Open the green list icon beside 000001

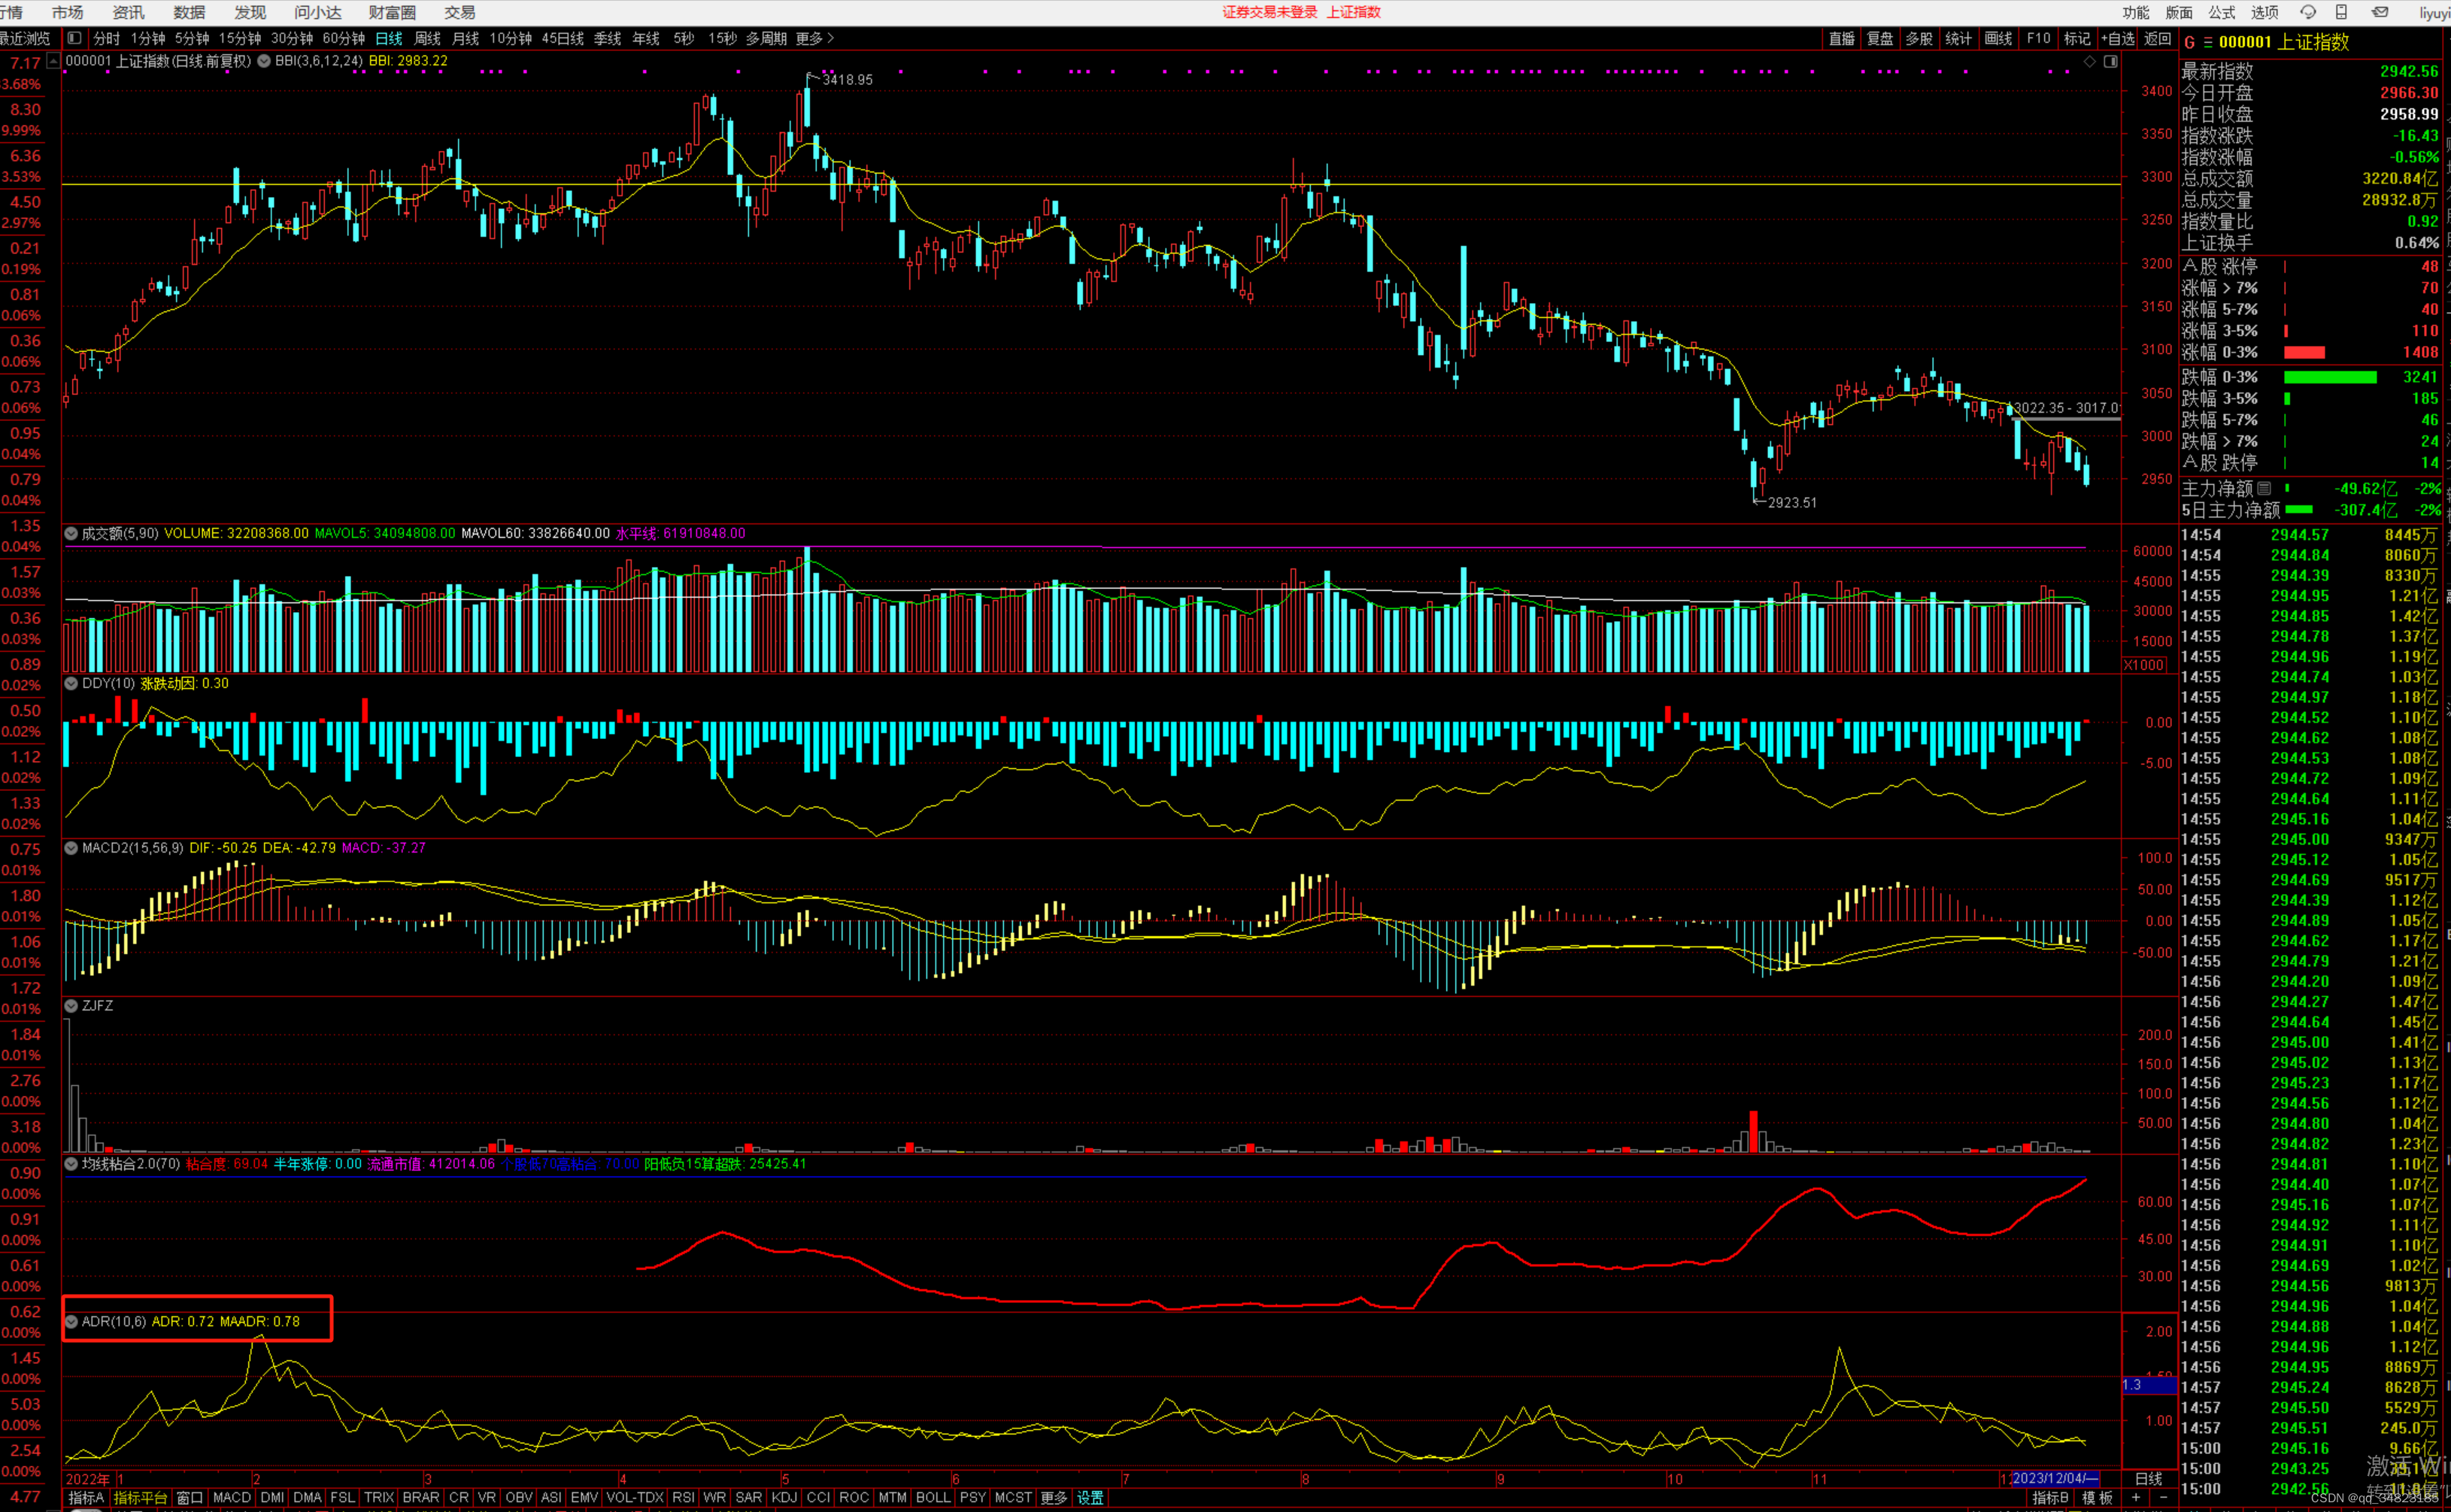pos(2207,42)
